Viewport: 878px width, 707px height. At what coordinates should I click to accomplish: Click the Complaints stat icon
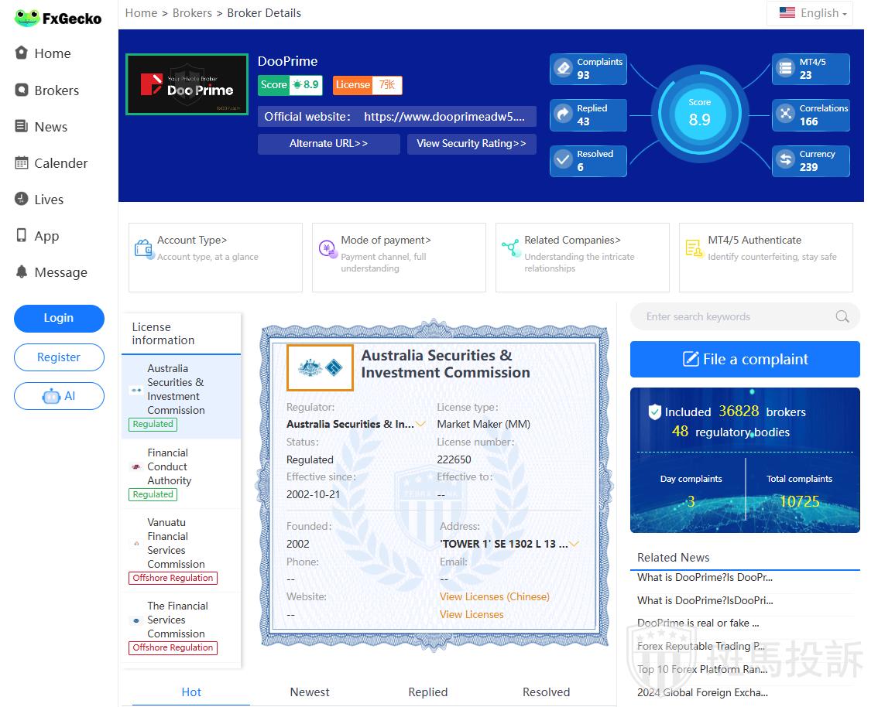[563, 69]
